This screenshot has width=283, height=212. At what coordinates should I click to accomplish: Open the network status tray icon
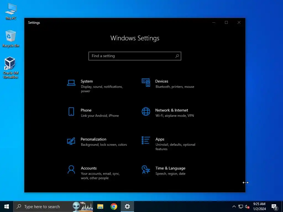(241, 206)
